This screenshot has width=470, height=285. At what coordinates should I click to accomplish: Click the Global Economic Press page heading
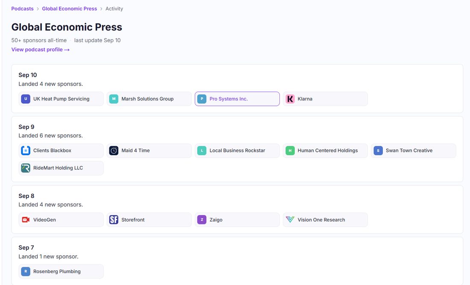67,27
